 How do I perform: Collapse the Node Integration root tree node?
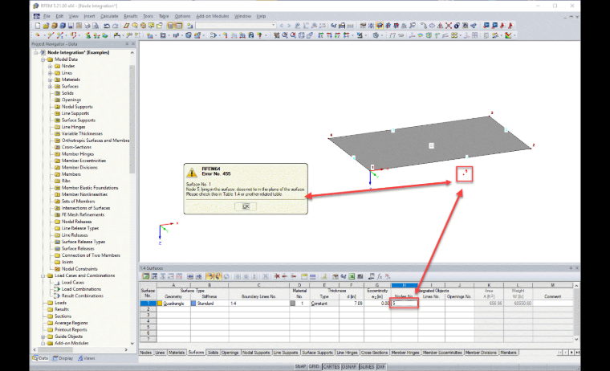36,52
